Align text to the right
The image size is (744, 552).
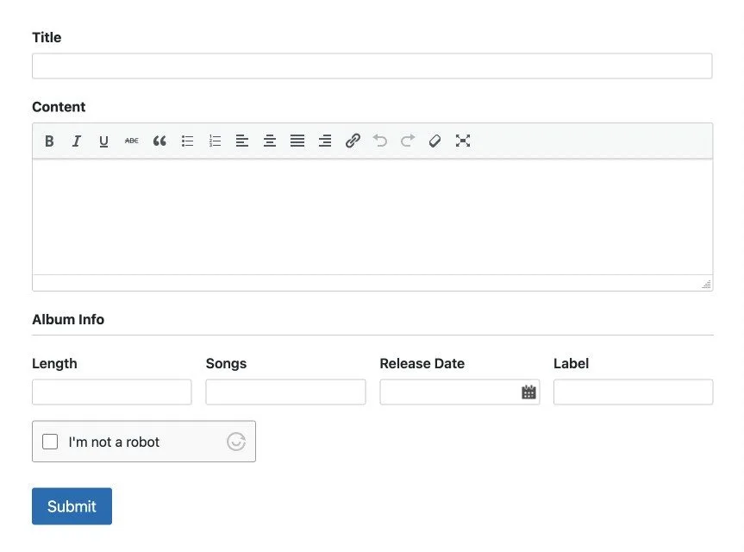[325, 141]
